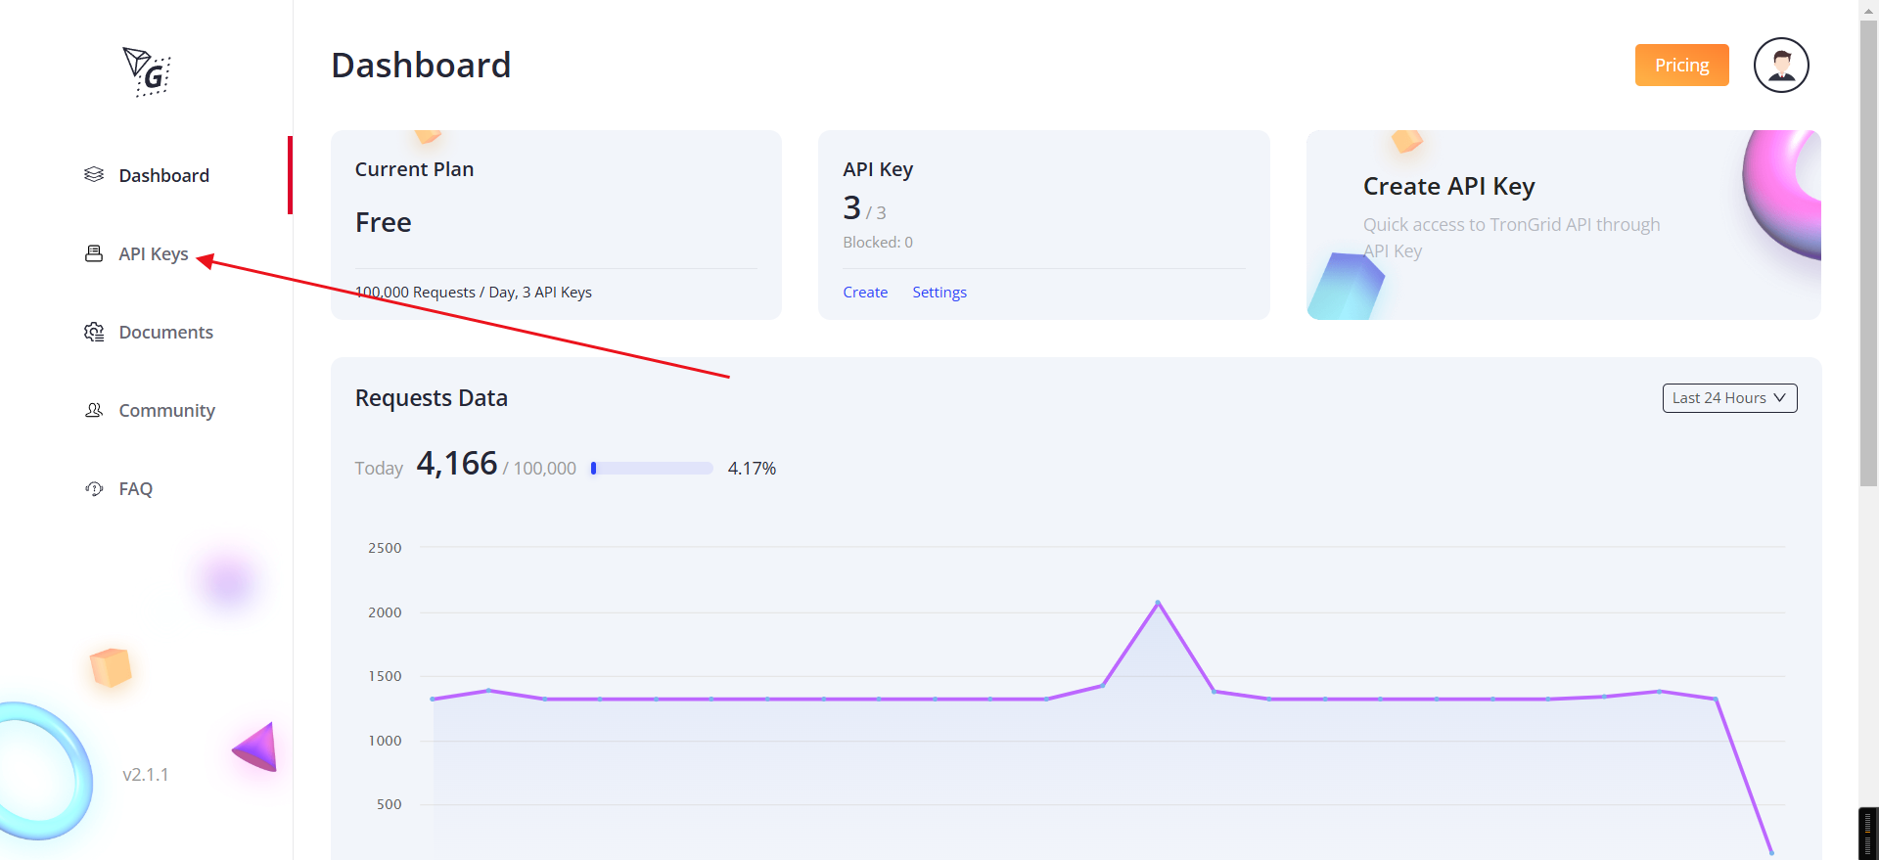Open the FAQ page
This screenshot has height=860, width=1879.
pos(135,488)
